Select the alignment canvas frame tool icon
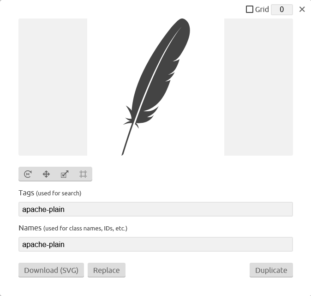Viewport: 311px width, 296px height. point(83,174)
